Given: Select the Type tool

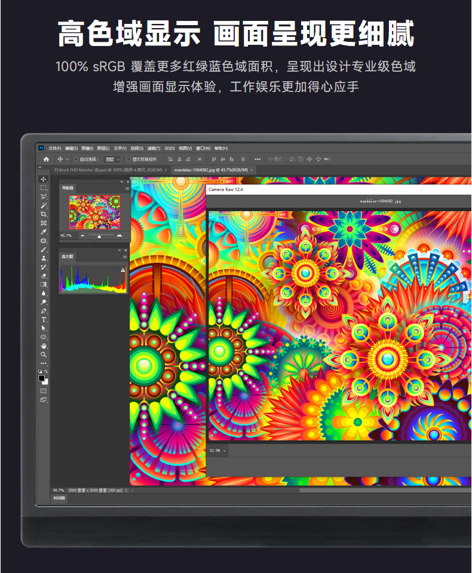Looking at the screenshot, I should [x=44, y=320].
